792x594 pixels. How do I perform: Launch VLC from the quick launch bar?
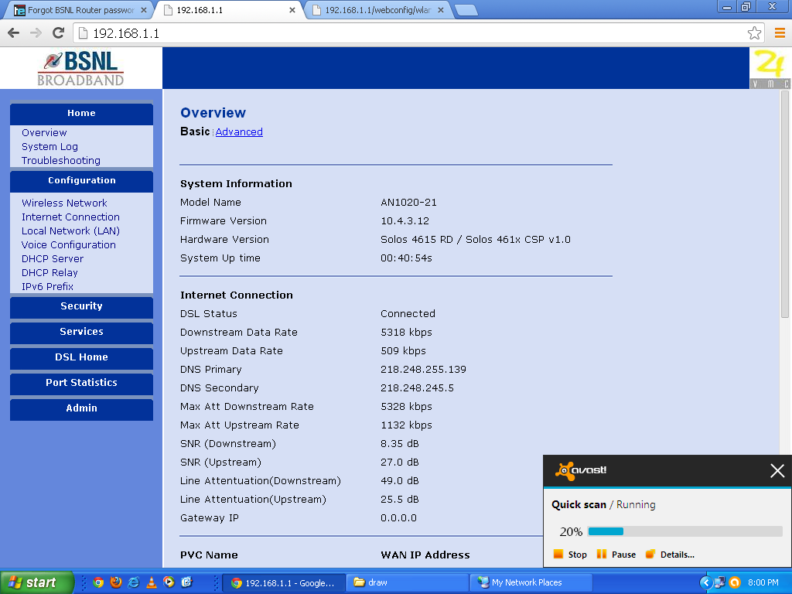(x=152, y=582)
